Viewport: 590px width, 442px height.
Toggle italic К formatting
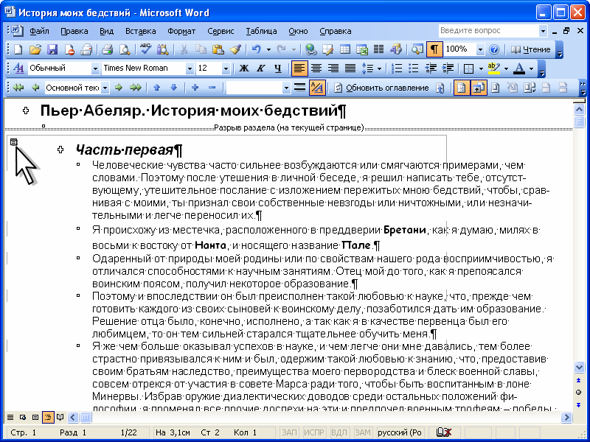[261, 68]
